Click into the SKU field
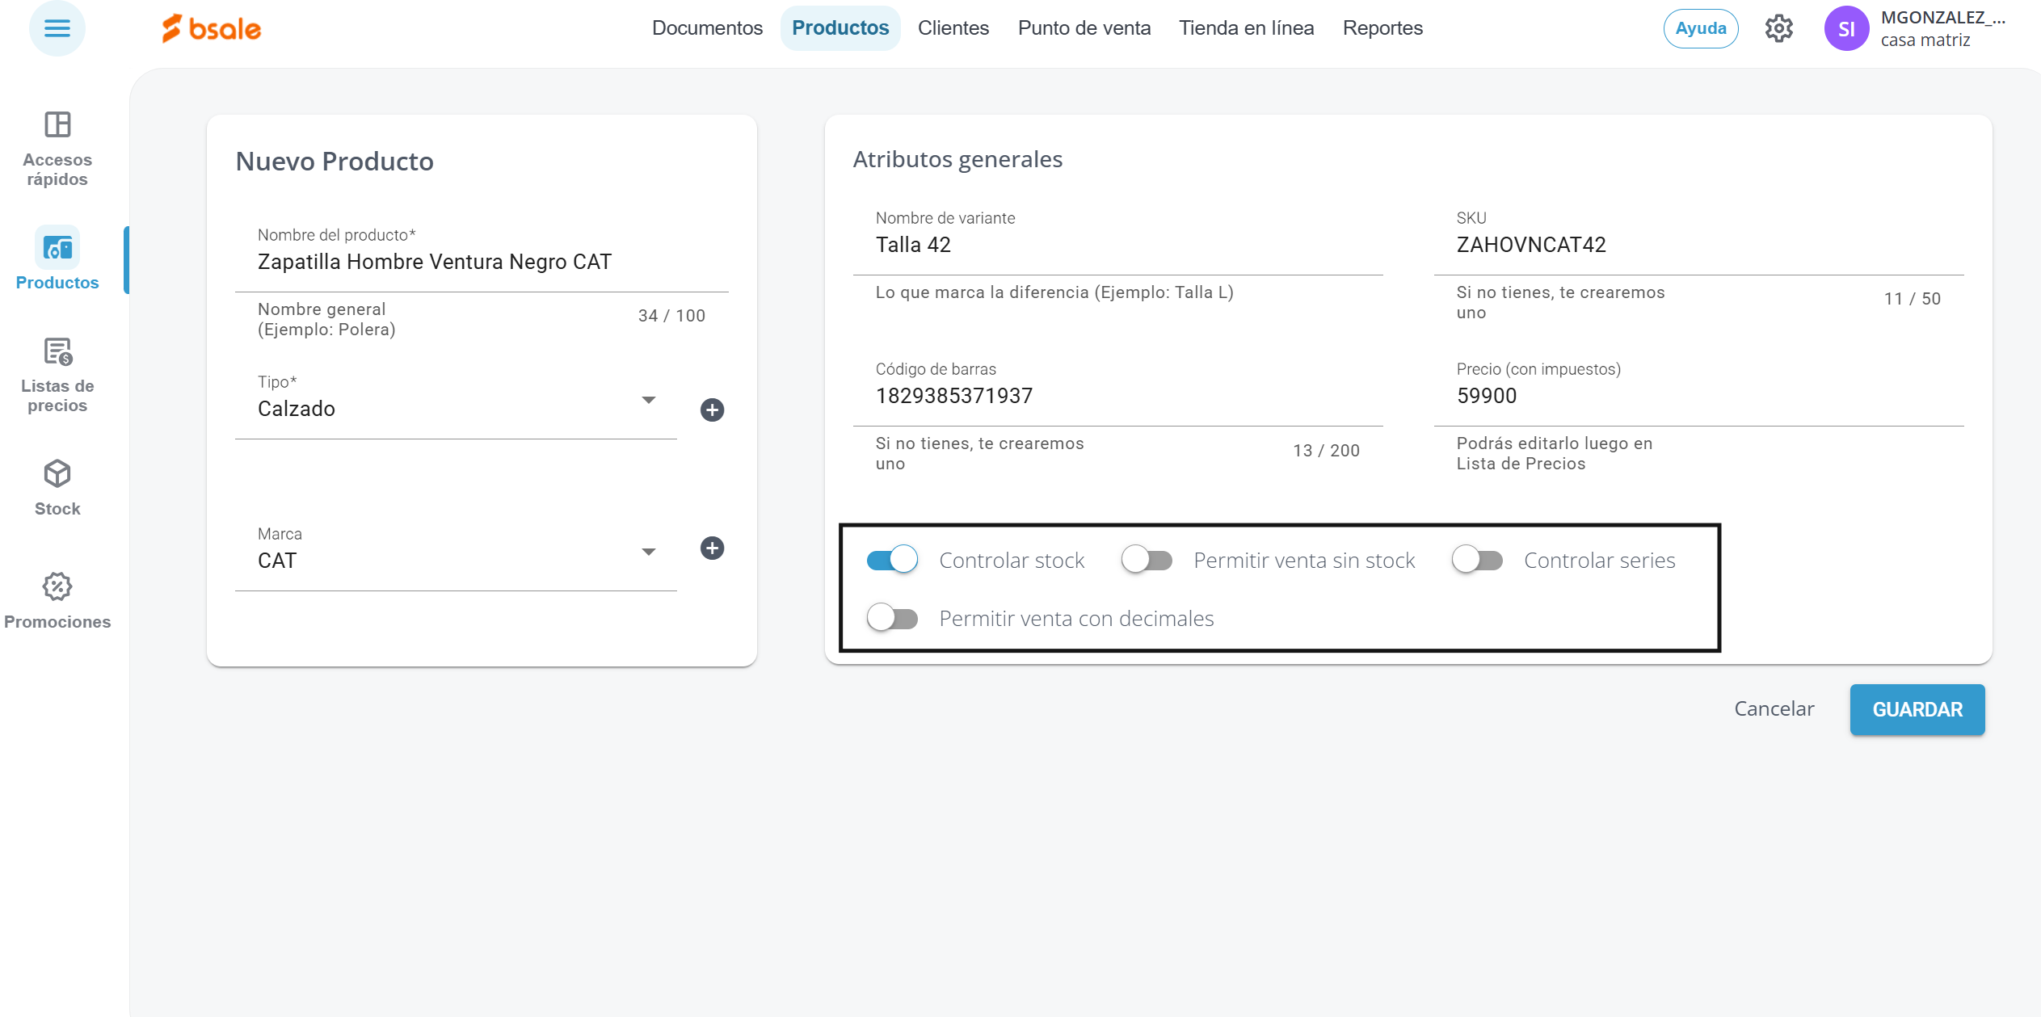The width and height of the screenshot is (2041, 1017). [x=1697, y=245]
